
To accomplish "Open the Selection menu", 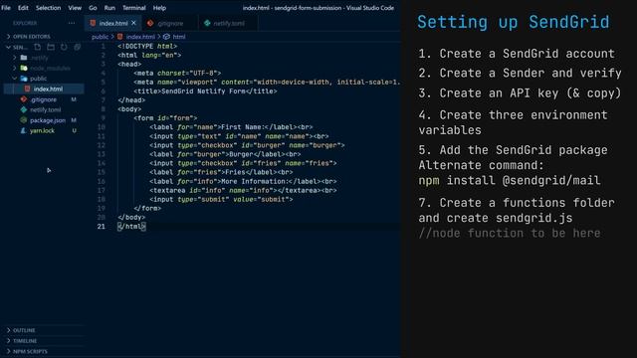I will pos(48,8).
